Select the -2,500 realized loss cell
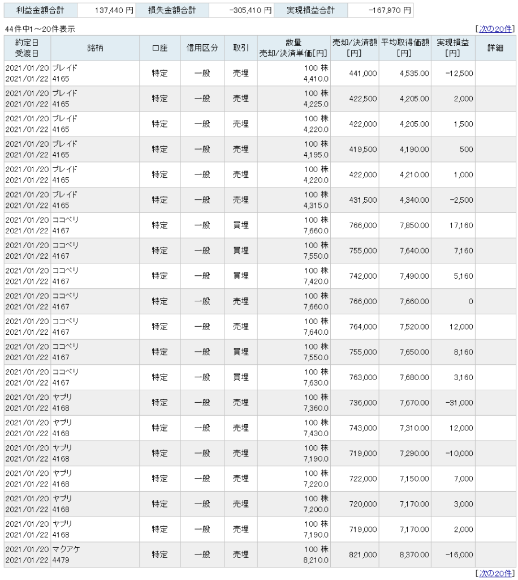Viewport: 518px width, 580px height. (x=453, y=200)
